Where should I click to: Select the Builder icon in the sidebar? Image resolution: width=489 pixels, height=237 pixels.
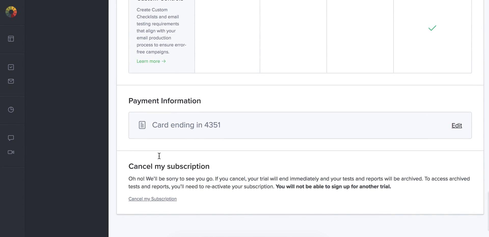[x=11, y=39]
